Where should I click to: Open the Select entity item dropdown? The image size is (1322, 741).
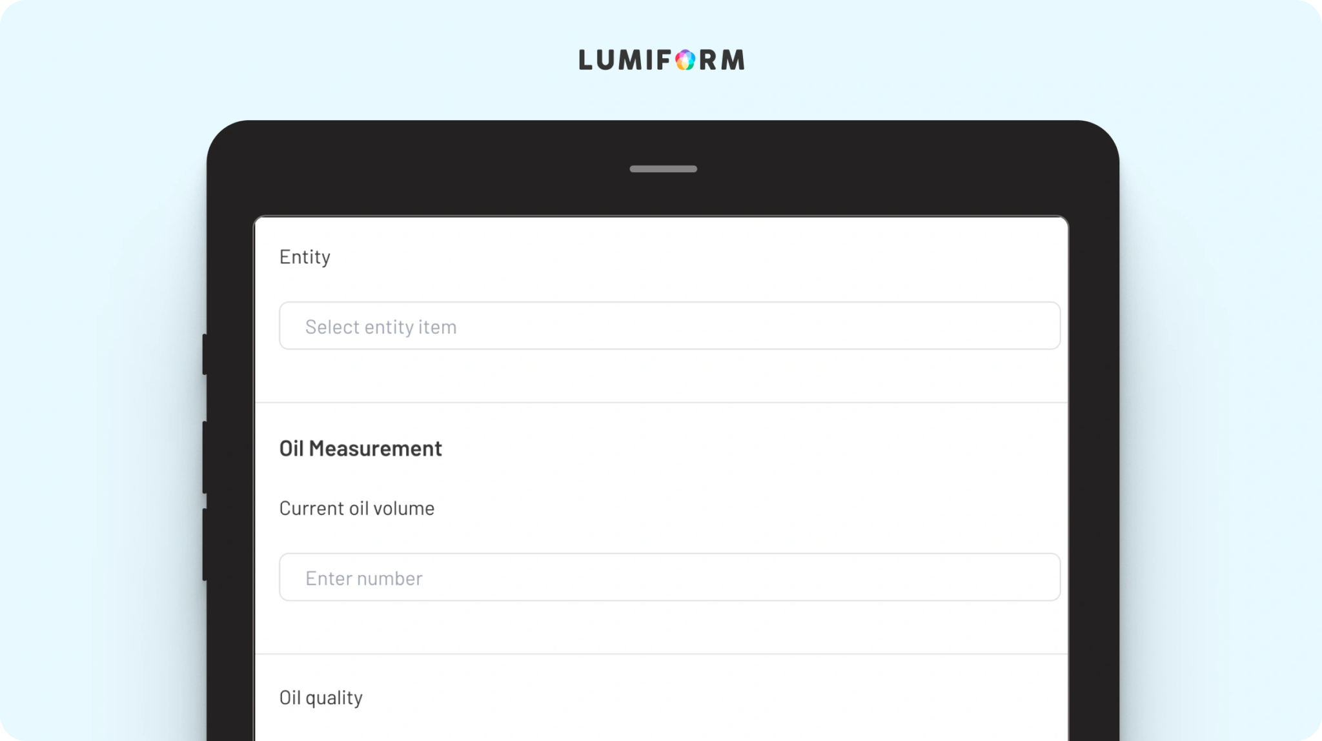[x=669, y=326]
